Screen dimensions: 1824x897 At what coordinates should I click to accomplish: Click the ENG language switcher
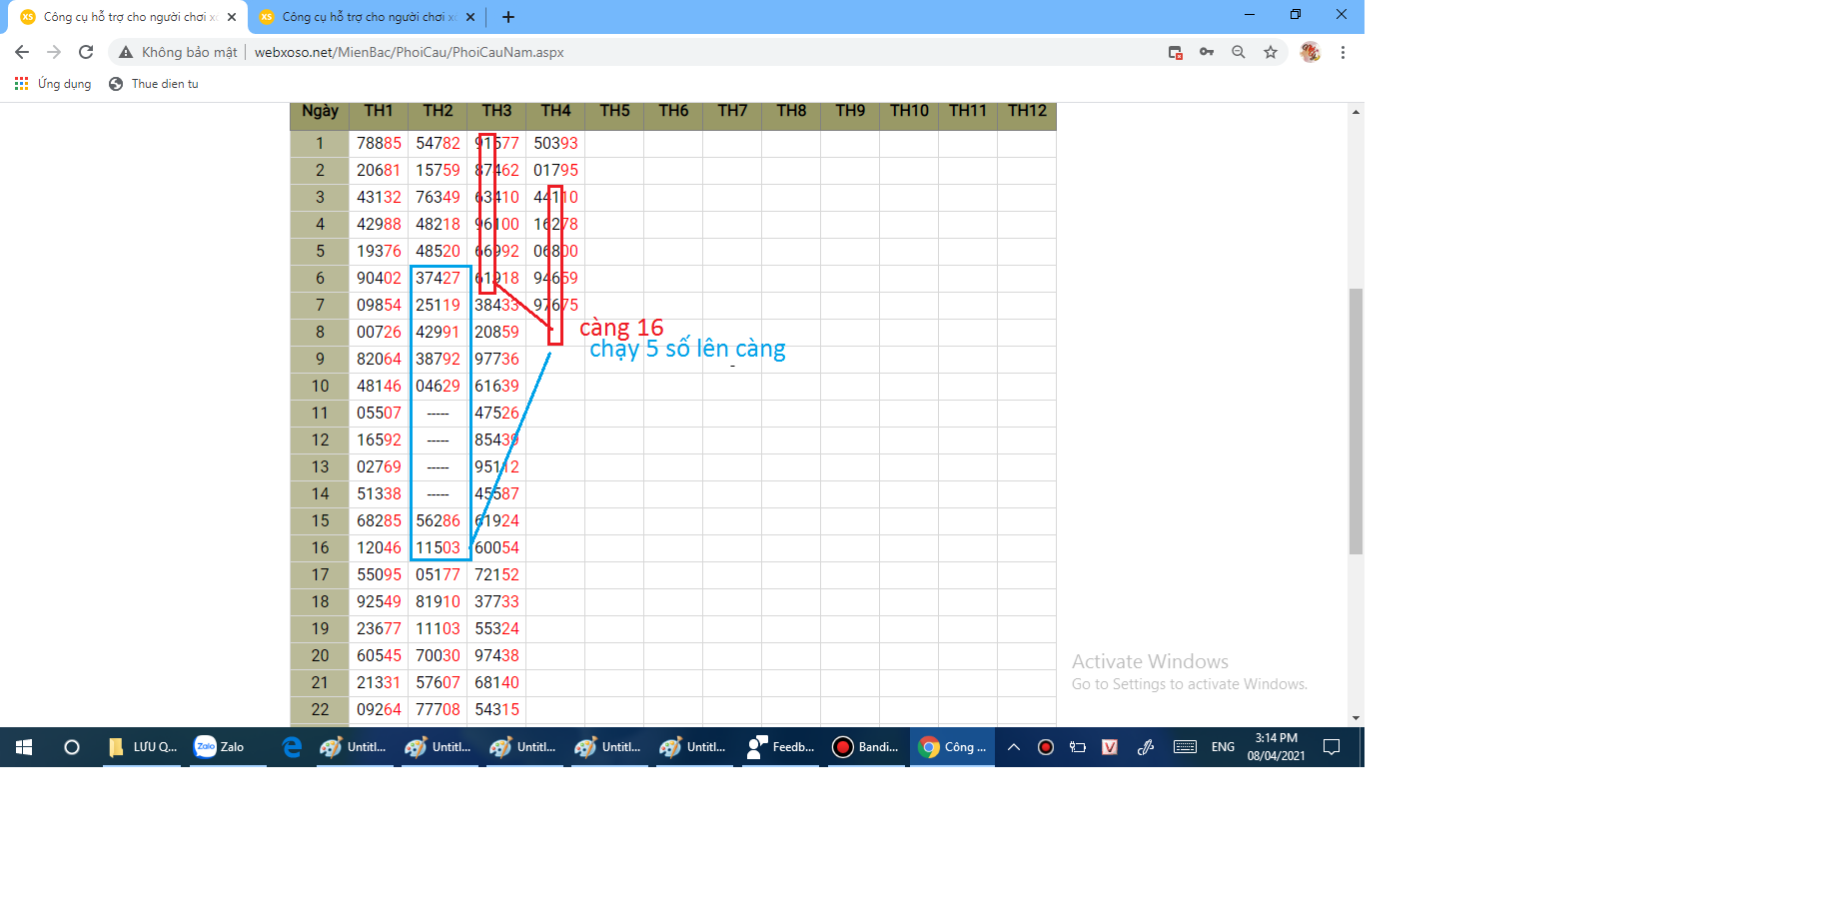click(x=1223, y=747)
